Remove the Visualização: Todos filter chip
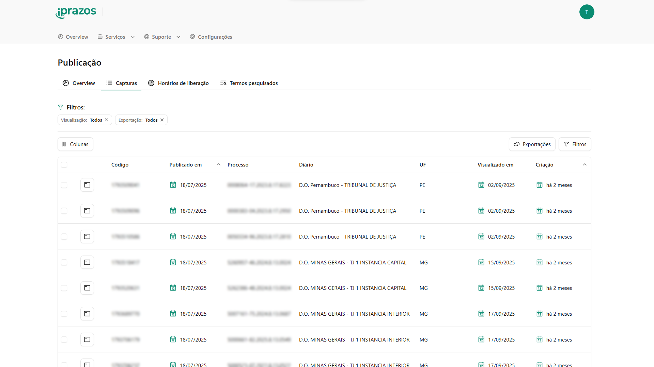The image size is (654, 367). pyautogui.click(x=107, y=120)
